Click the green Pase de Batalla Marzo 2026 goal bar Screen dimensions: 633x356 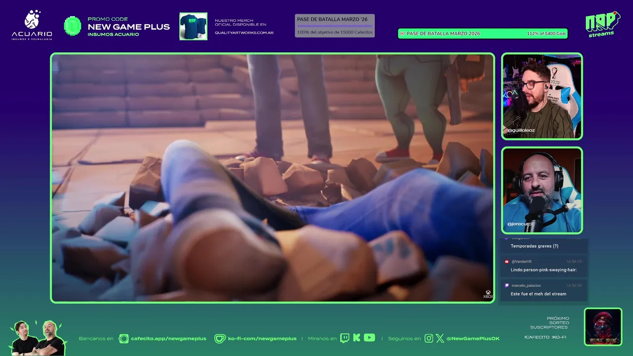click(x=483, y=34)
